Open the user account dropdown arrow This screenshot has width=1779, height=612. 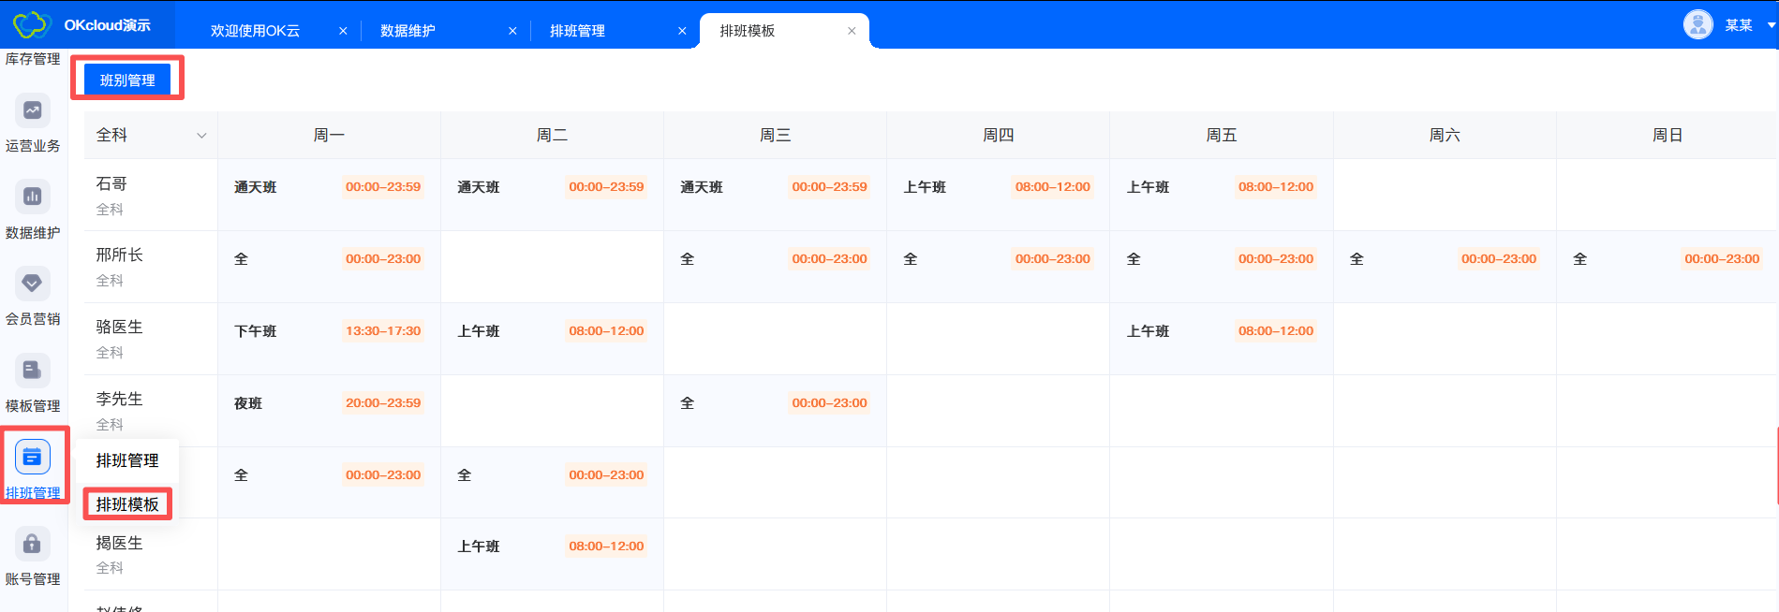[1771, 25]
